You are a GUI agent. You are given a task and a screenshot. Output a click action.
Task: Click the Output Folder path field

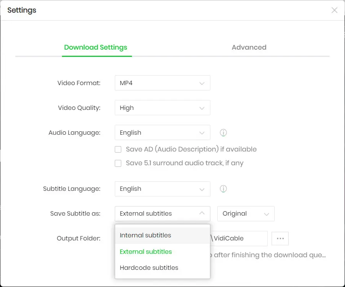(x=239, y=239)
